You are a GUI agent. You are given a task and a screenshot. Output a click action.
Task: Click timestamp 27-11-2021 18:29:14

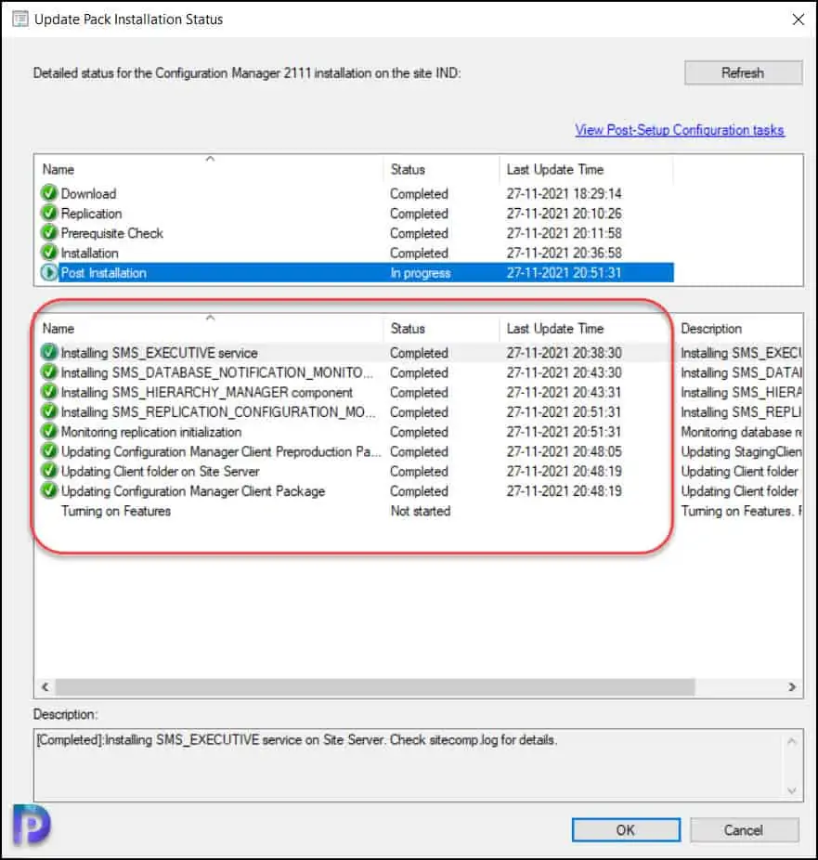tap(565, 193)
